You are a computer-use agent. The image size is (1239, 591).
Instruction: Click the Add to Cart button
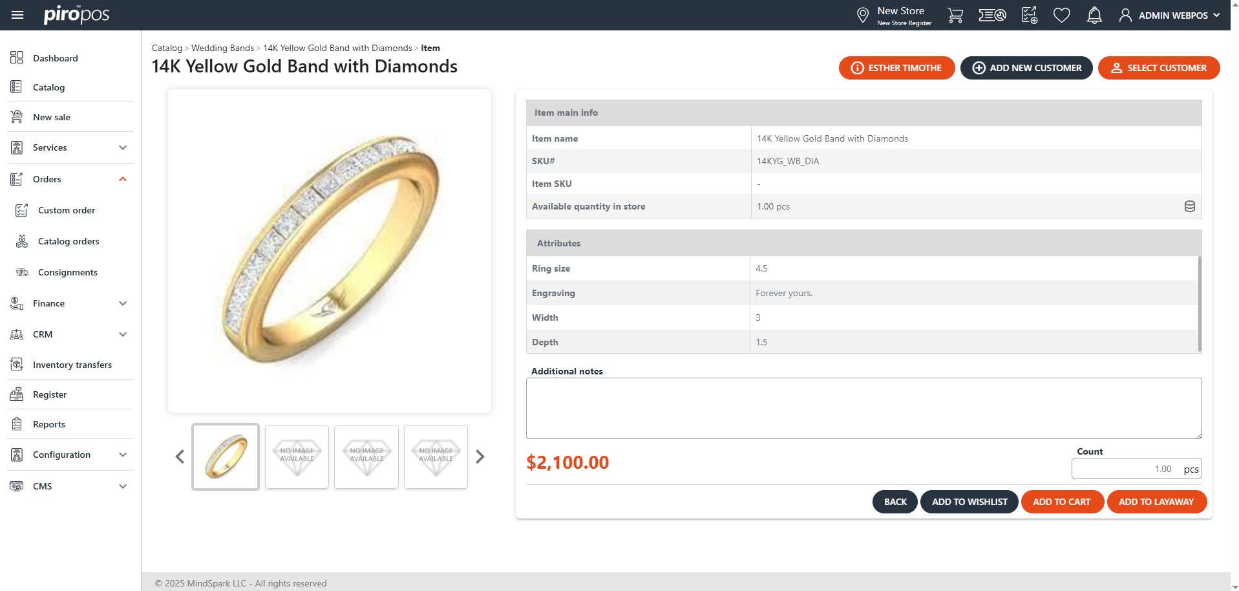coord(1061,502)
